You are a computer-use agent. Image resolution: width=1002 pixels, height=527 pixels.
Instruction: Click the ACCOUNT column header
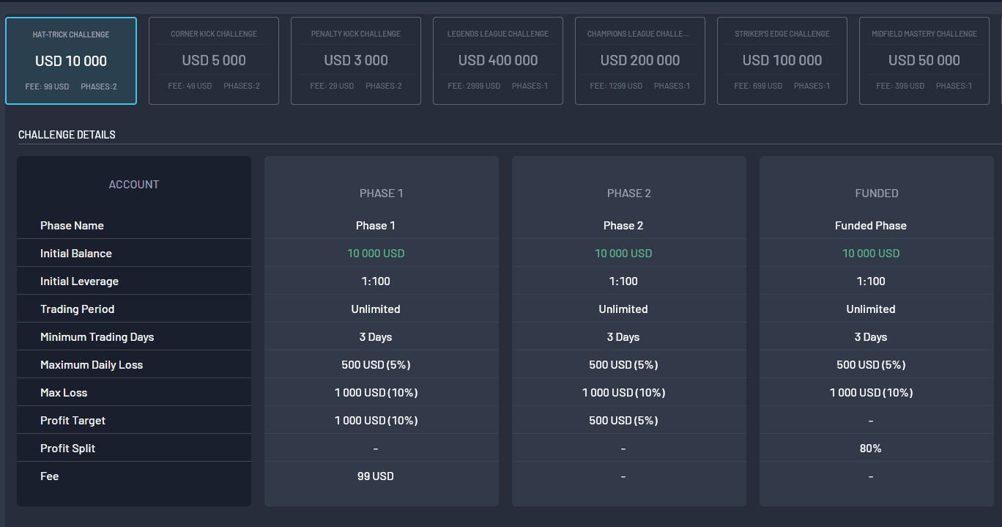click(x=133, y=184)
